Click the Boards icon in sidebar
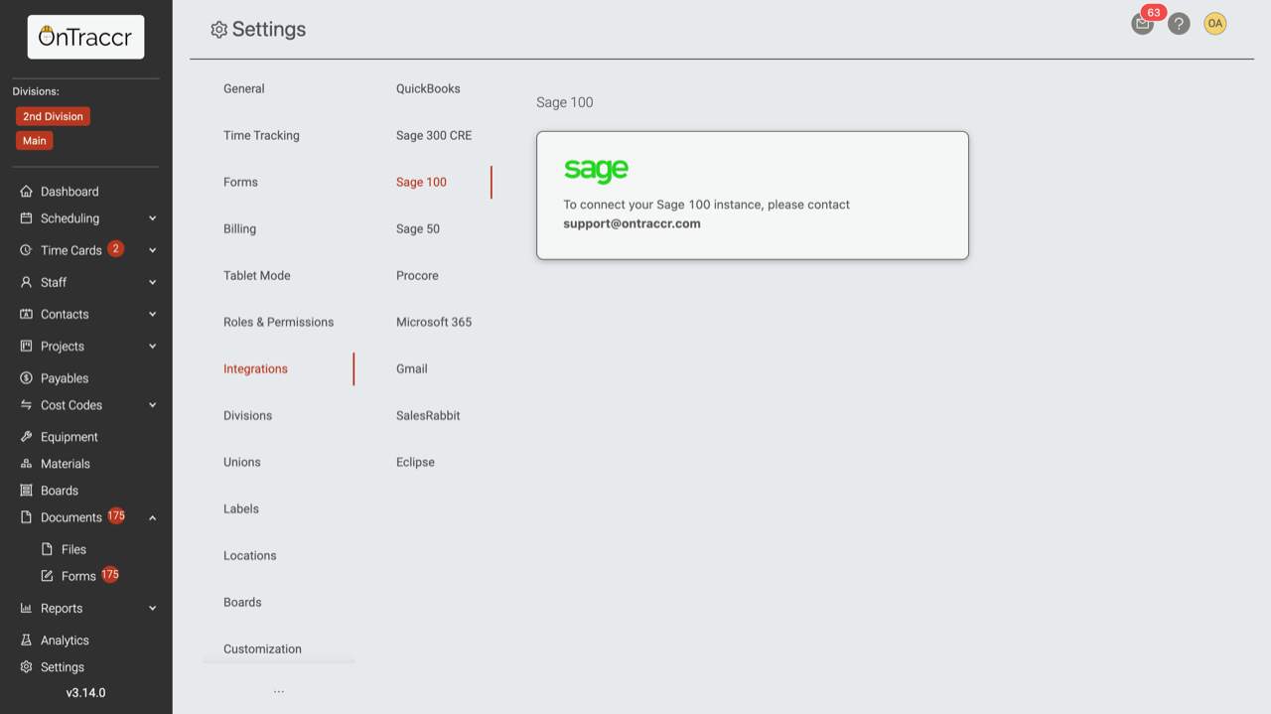This screenshot has height=714, width=1271. (x=27, y=490)
